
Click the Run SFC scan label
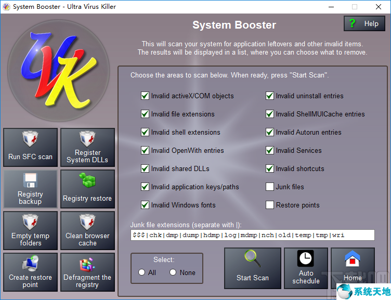coord(31,156)
